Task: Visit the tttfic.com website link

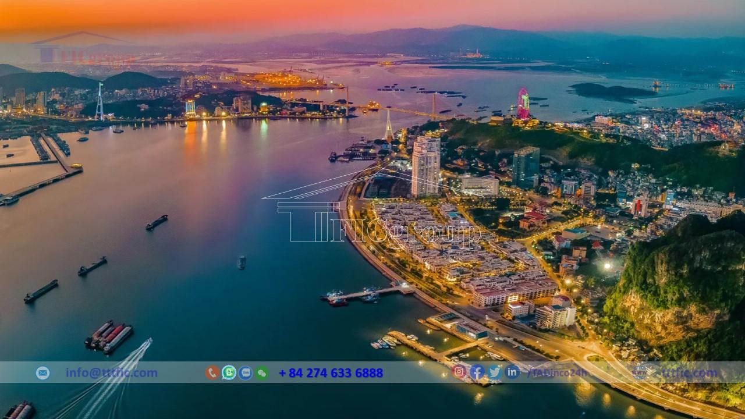Action: [688, 372]
